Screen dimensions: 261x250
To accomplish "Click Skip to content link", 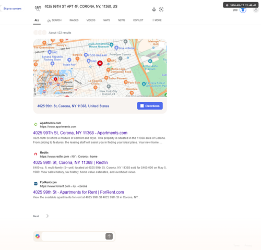I will pos(13,8).
